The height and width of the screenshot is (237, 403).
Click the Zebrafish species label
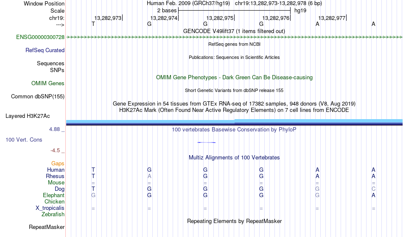(x=53, y=215)
